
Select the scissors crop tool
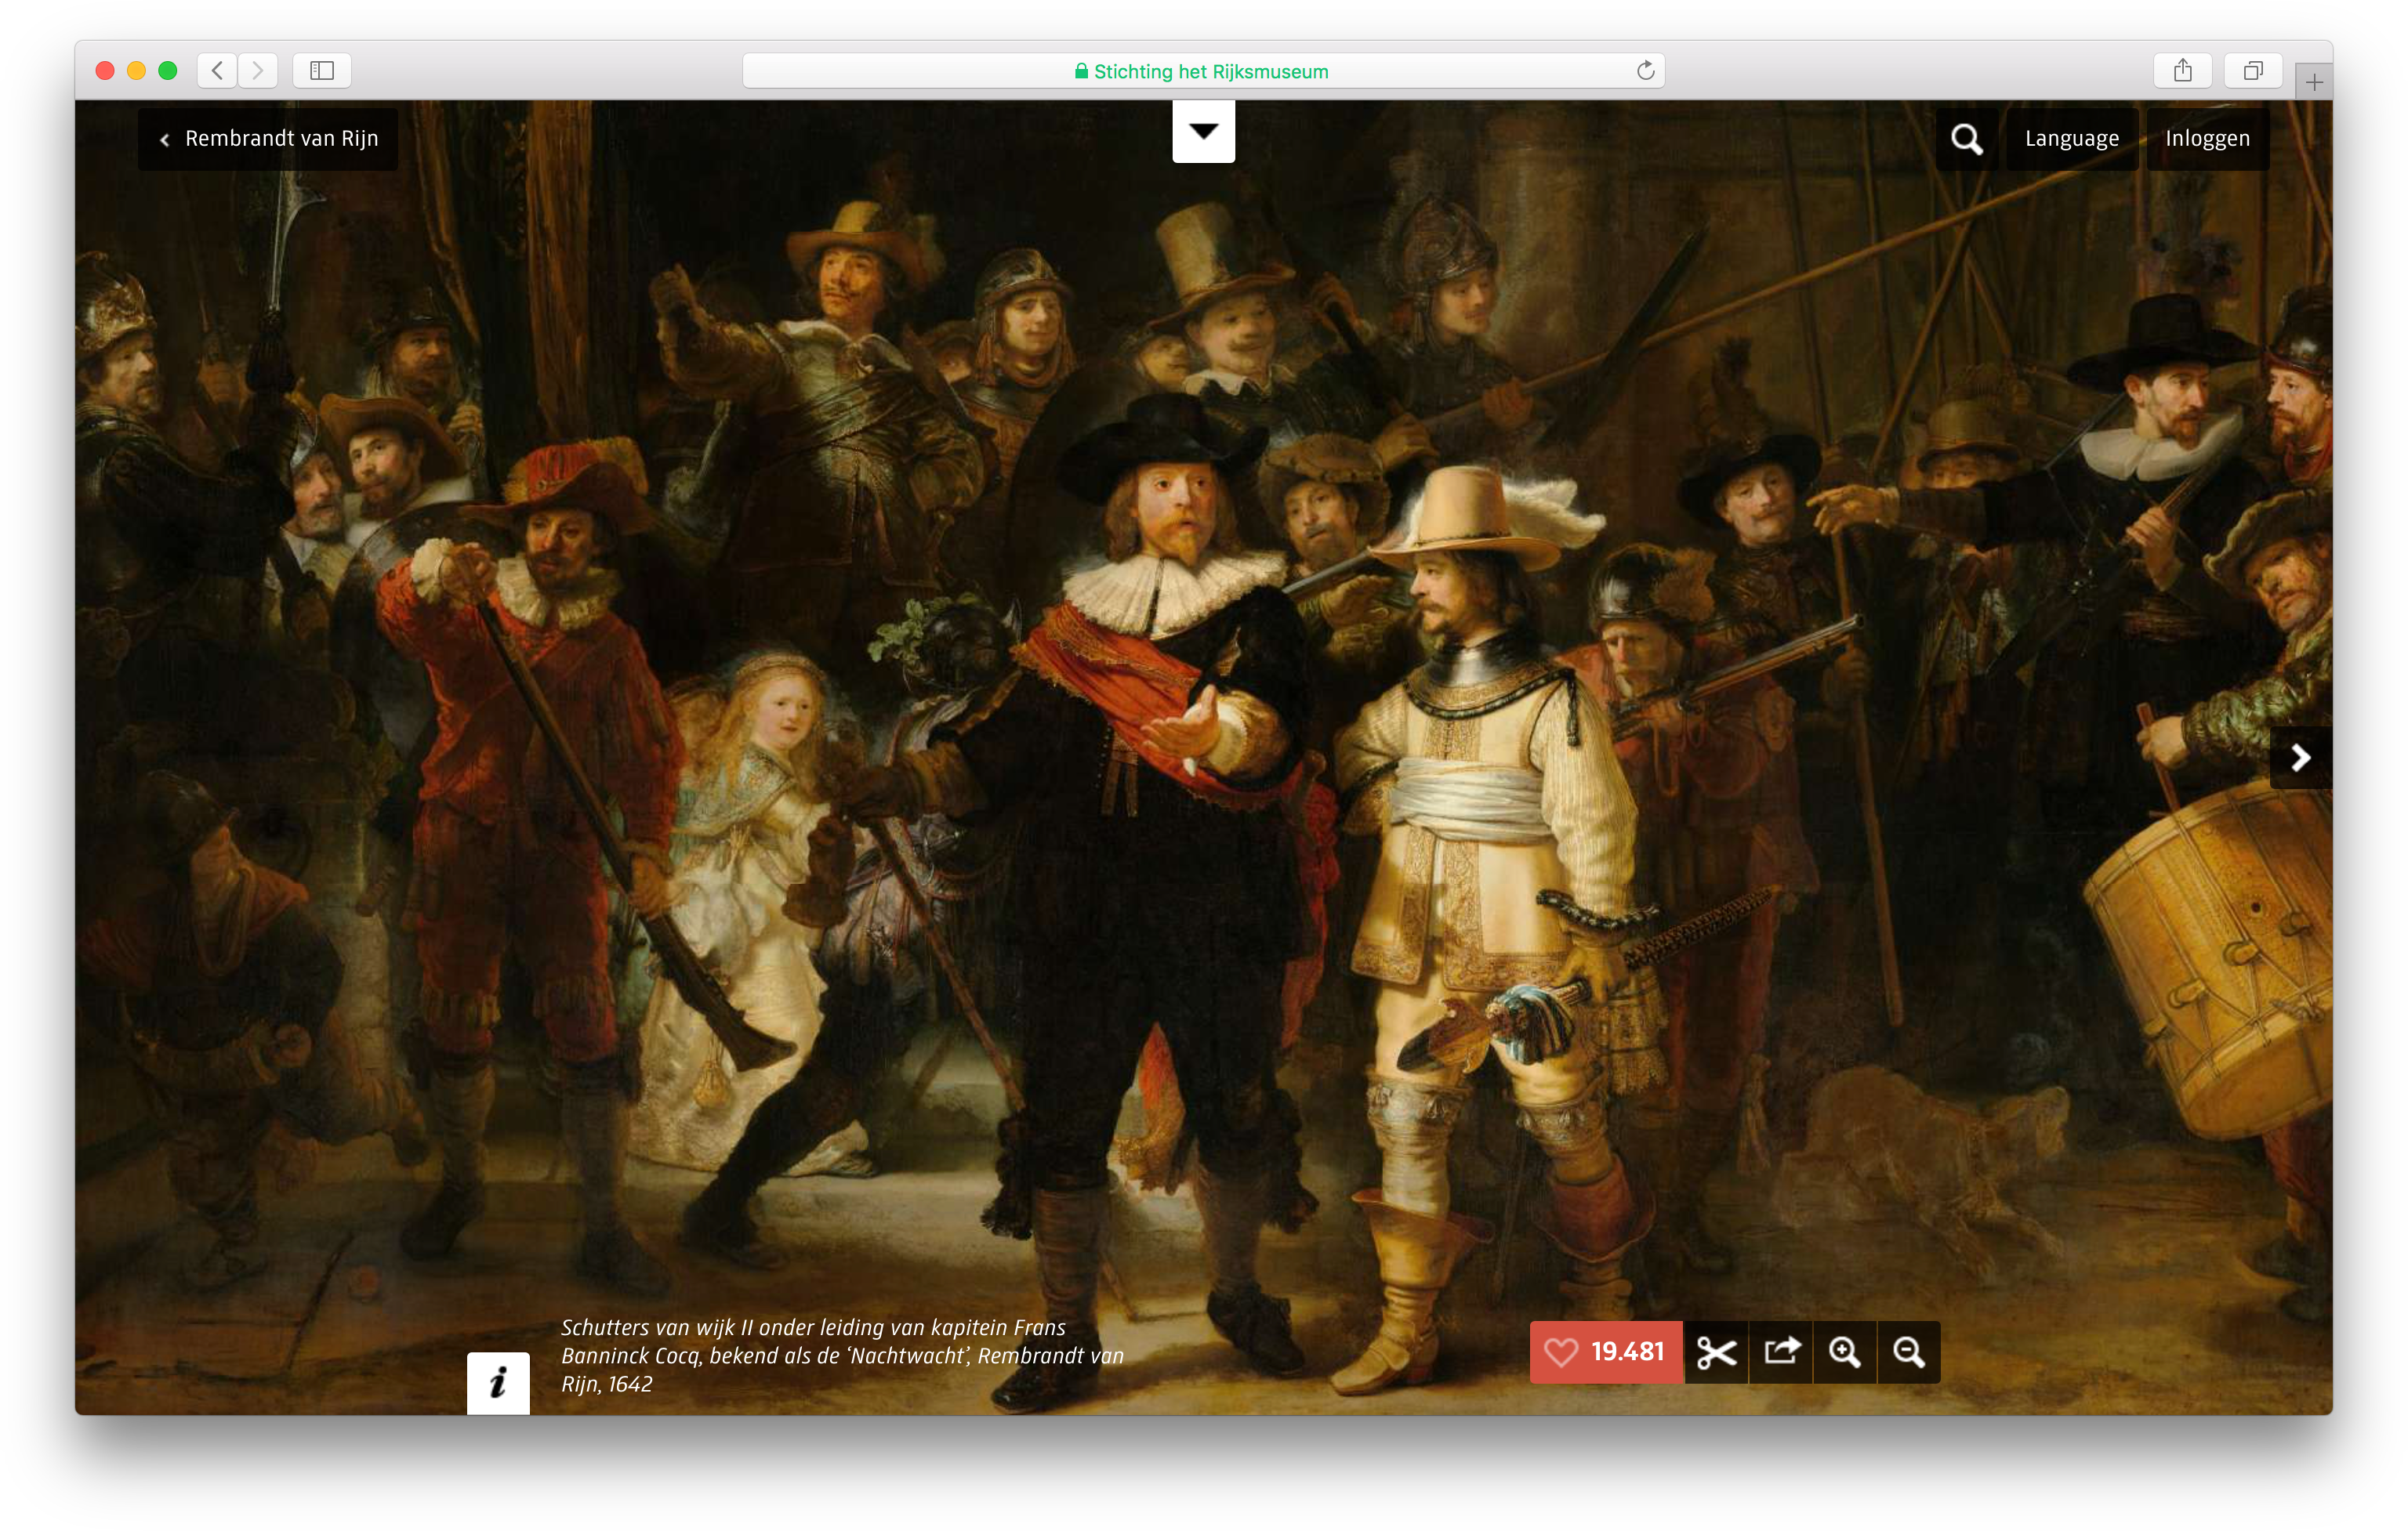(1716, 1352)
